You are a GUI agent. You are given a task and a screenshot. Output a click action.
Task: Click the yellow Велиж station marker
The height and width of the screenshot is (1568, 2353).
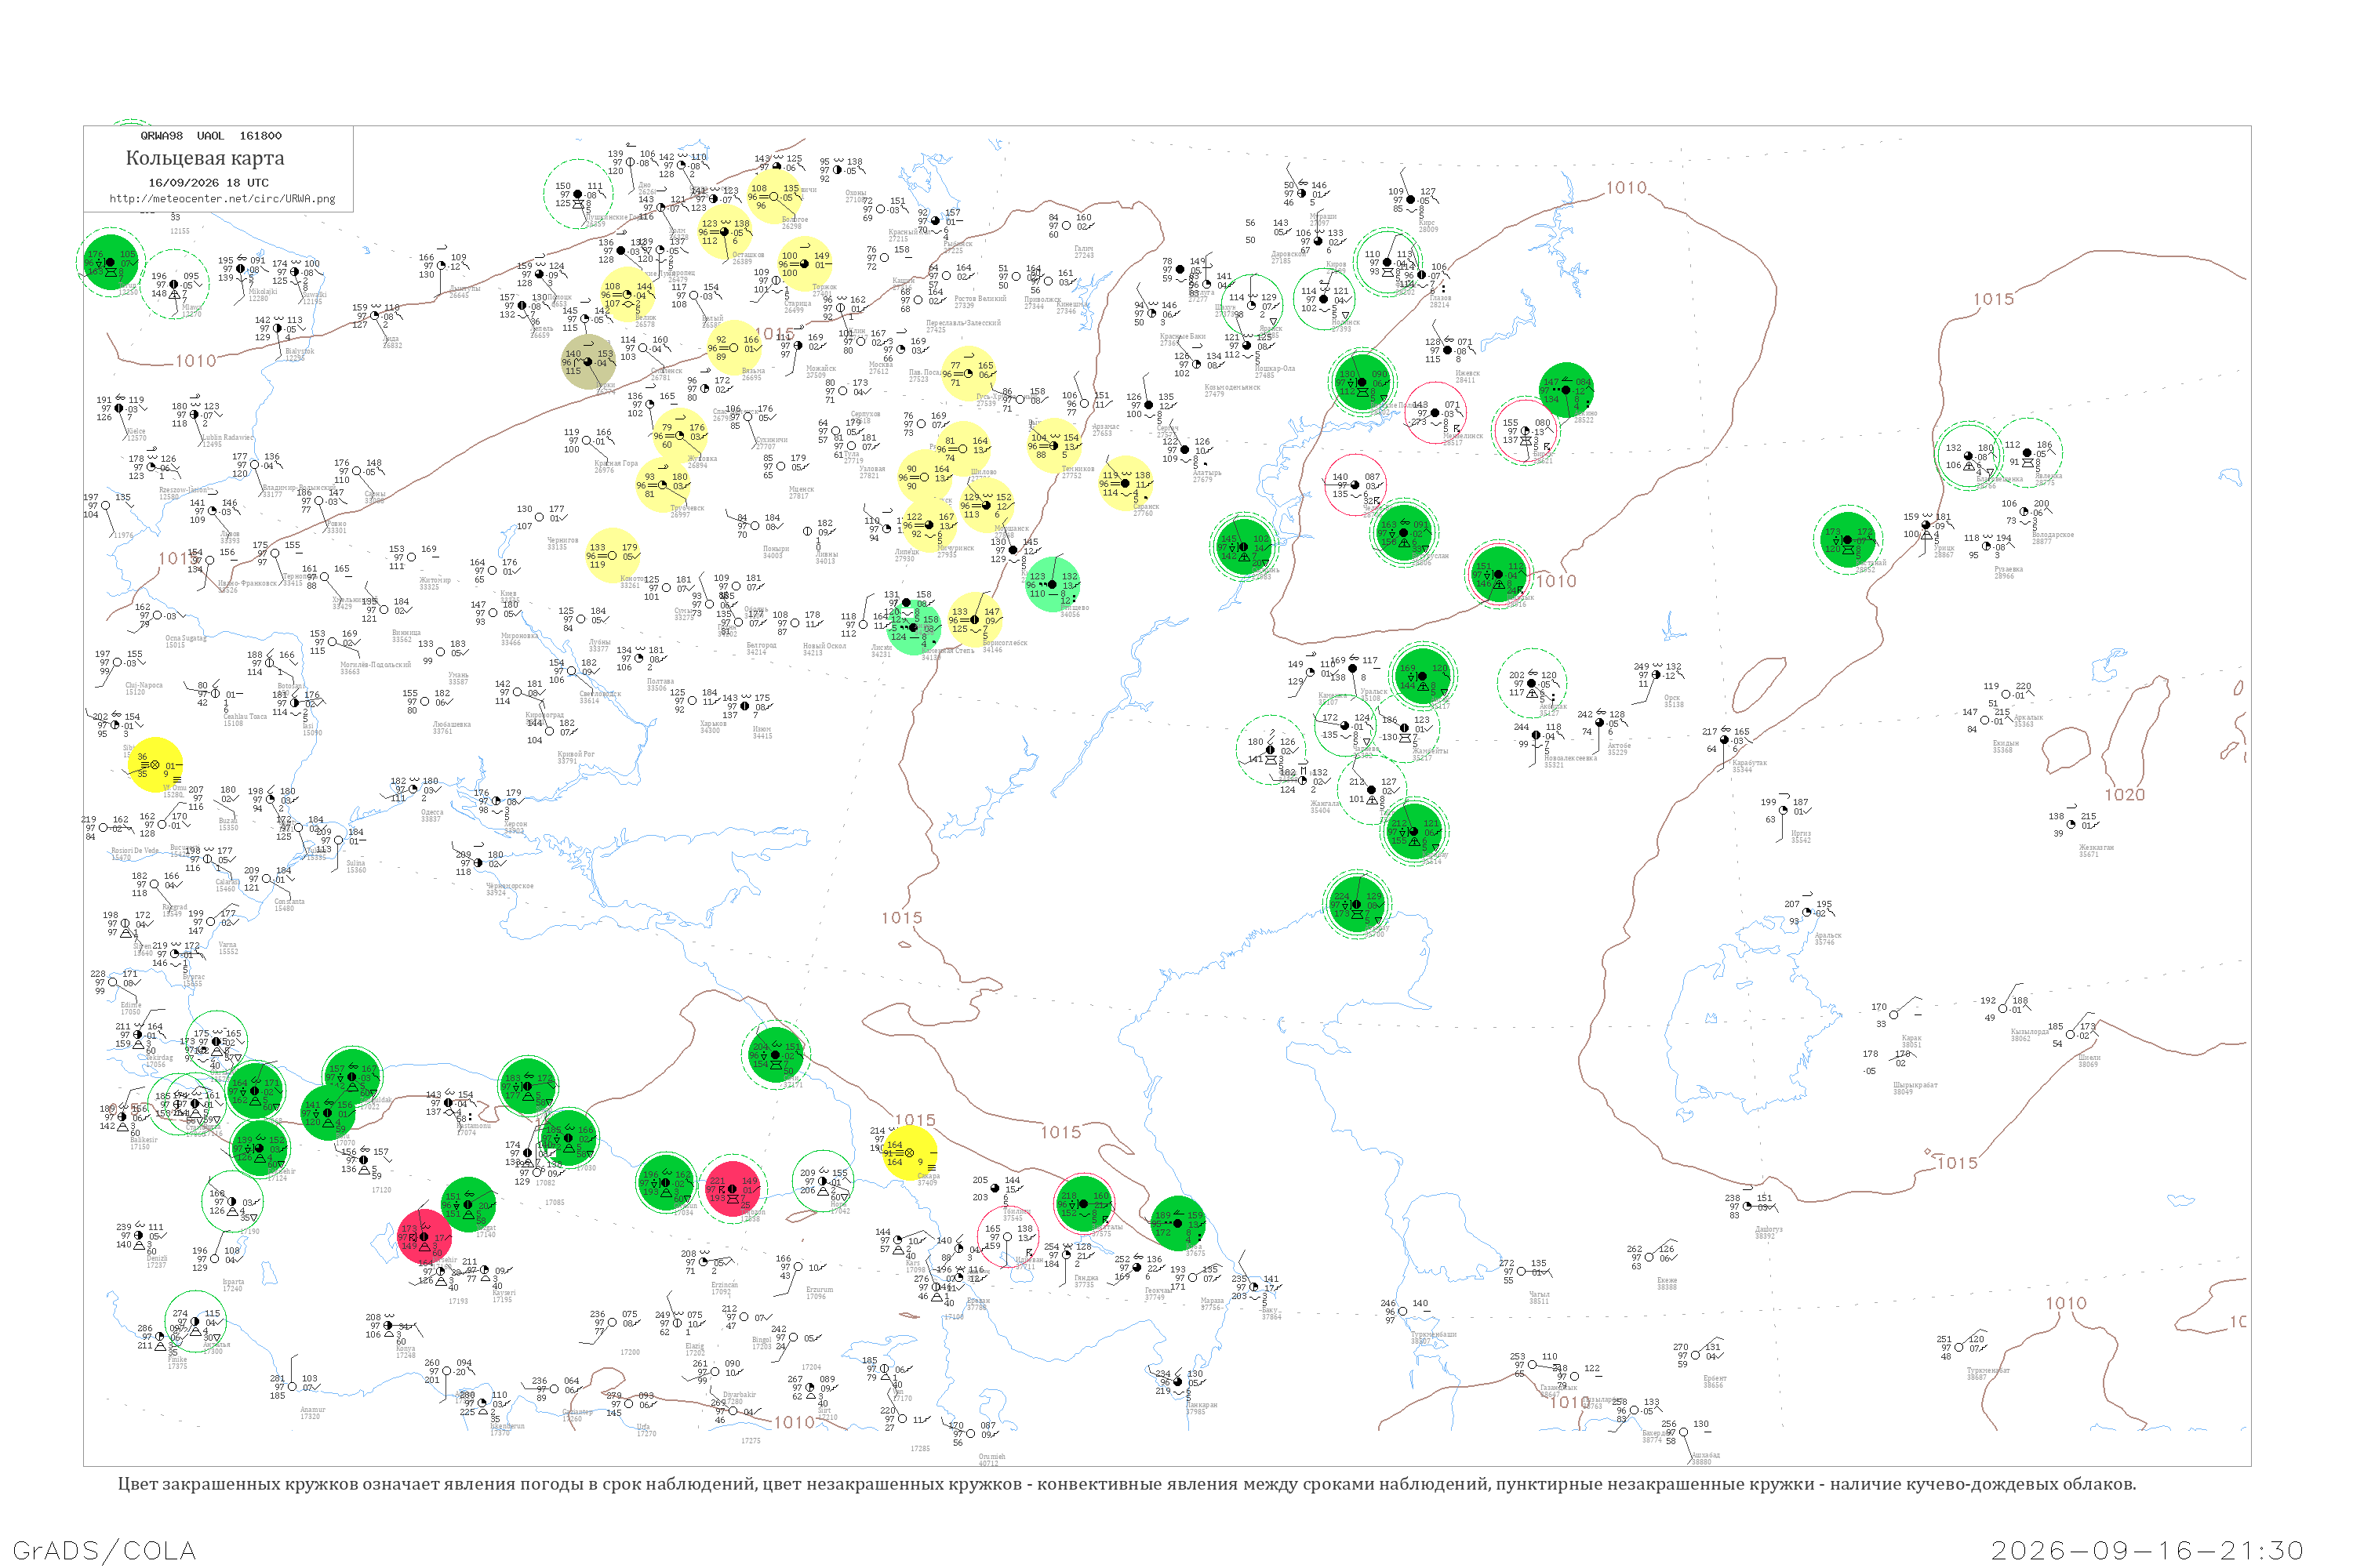tap(627, 295)
